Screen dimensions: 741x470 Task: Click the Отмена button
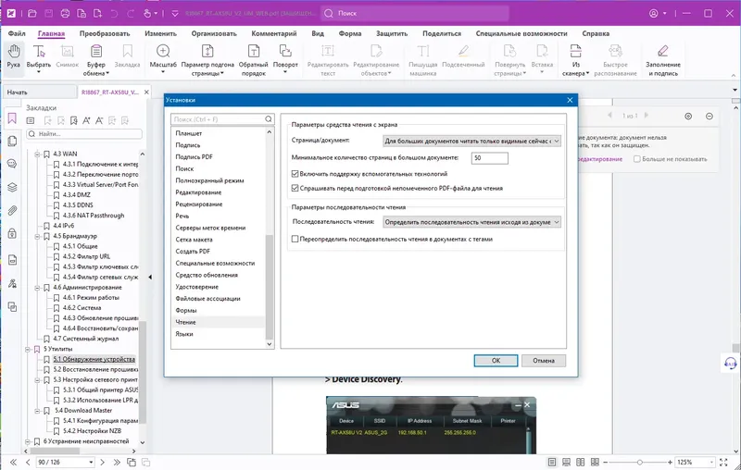(x=544, y=361)
